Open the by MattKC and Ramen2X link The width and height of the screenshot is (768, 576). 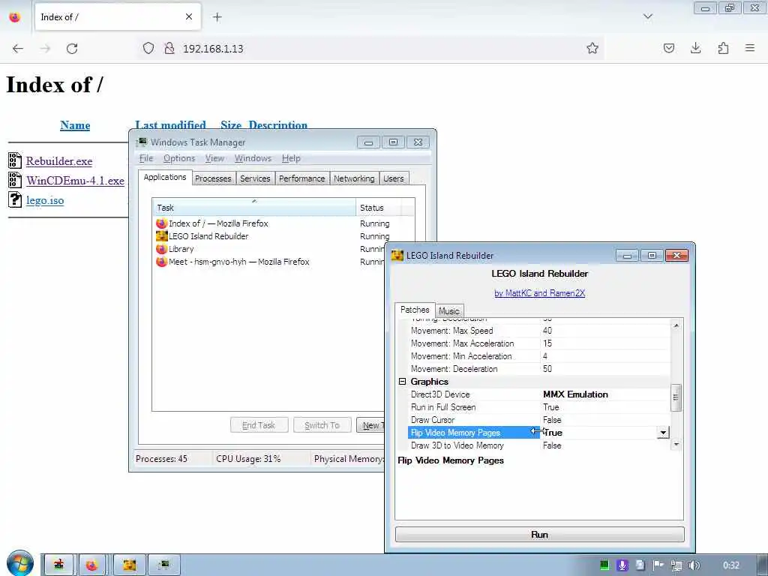tap(539, 293)
